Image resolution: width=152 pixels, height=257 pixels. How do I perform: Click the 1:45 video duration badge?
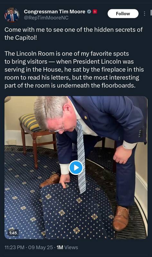(x=13, y=233)
